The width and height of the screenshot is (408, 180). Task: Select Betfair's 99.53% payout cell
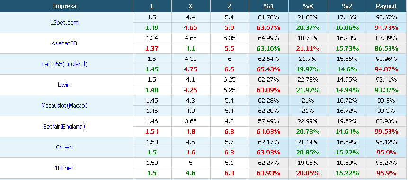coord(386,132)
